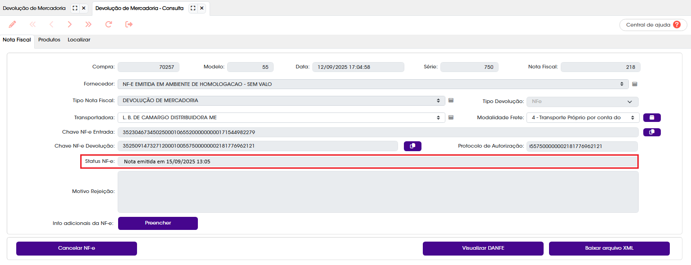Open the Transportadora dropdown
The height and width of the screenshot is (265, 691).
point(281,117)
